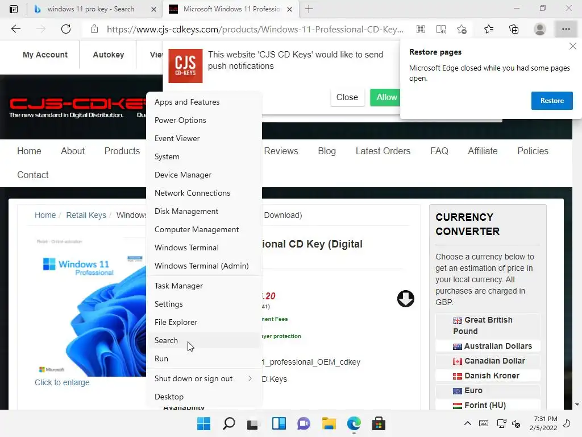Close the Microsoft Windows 11 Professional tab
Screen dimensions: 582x437
289,9
